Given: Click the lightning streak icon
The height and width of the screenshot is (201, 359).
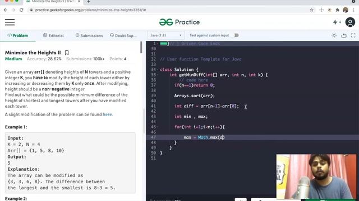Looking at the screenshot, I should [335, 22].
